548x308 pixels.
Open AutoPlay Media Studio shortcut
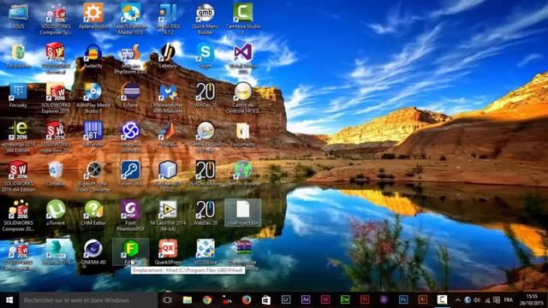coord(93,98)
